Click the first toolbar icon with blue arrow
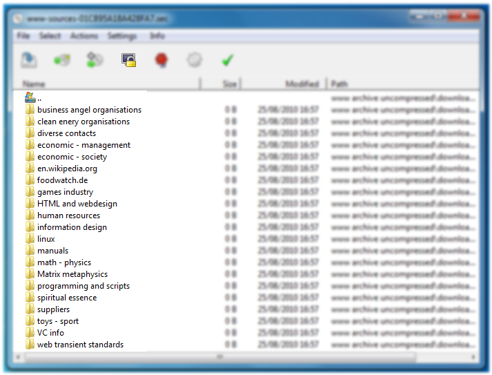The height and width of the screenshot is (375, 492). click(29, 60)
